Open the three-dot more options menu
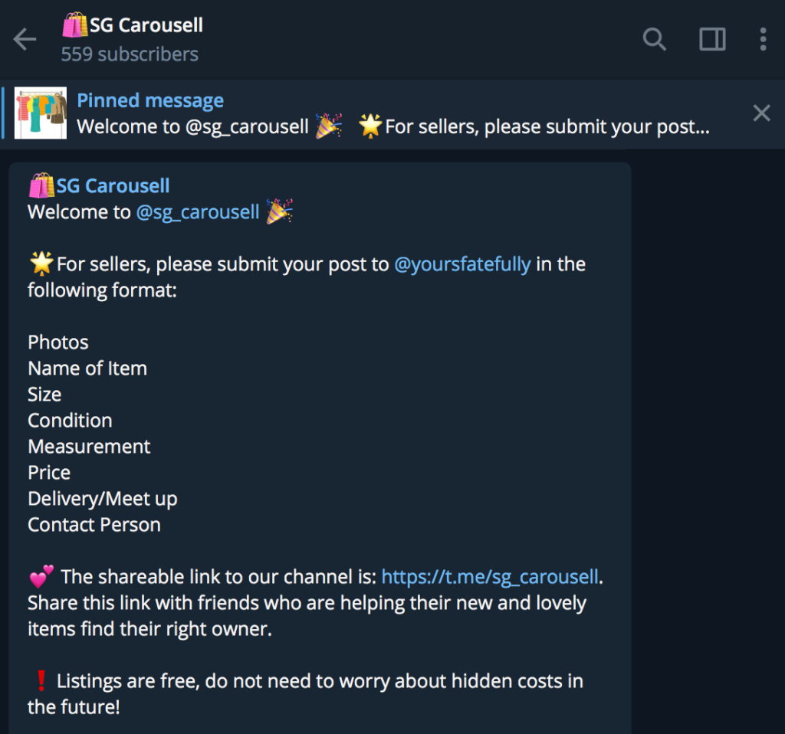Viewport: 785px width, 734px height. [763, 39]
